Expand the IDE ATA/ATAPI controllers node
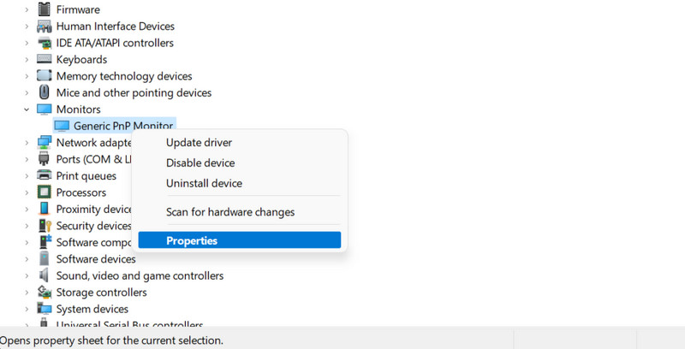The height and width of the screenshot is (349, 685). pos(27,43)
